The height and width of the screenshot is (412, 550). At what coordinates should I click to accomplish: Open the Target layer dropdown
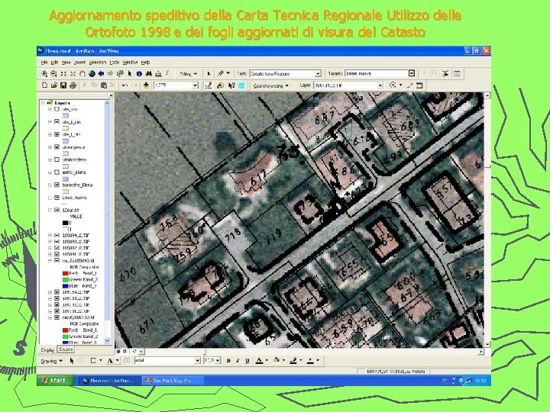click(412, 73)
